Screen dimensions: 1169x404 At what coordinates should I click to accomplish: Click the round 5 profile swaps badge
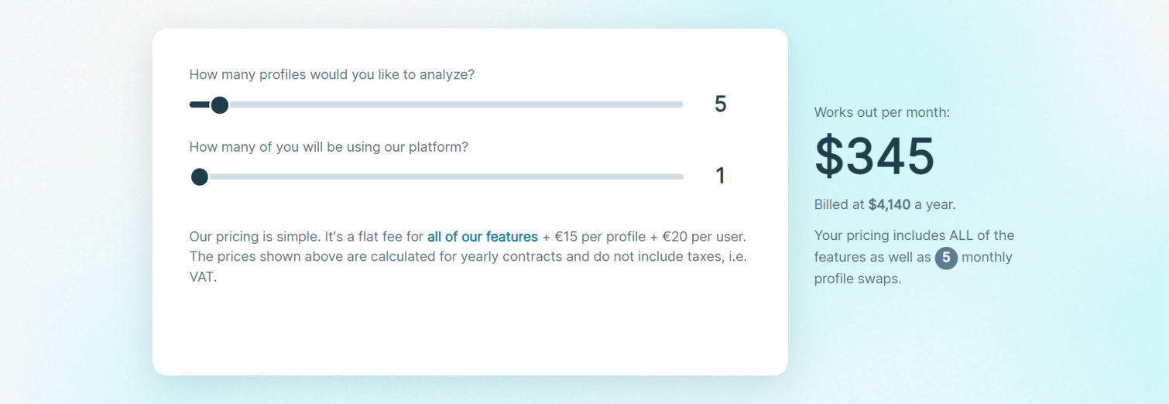coord(946,258)
